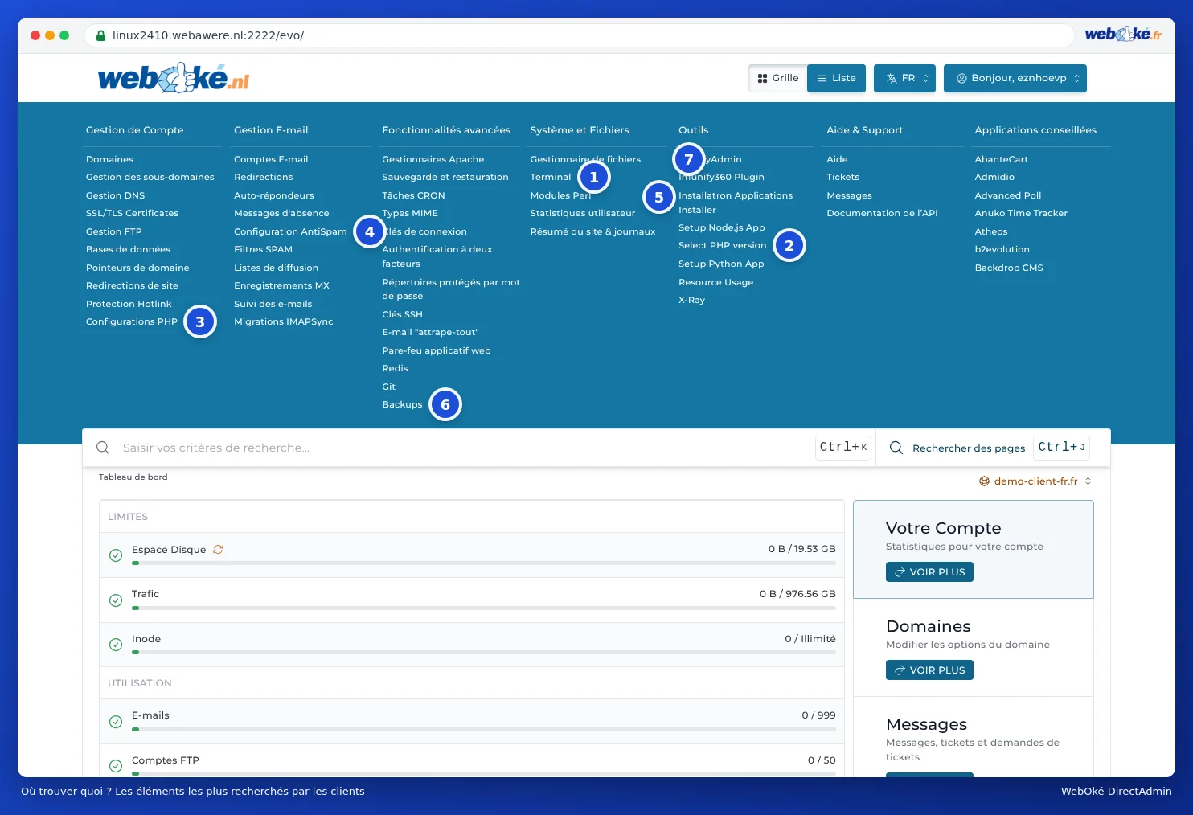1193x815 pixels.
Task: Click the magnifier icon beside Rechercher des pages
Action: click(x=896, y=448)
